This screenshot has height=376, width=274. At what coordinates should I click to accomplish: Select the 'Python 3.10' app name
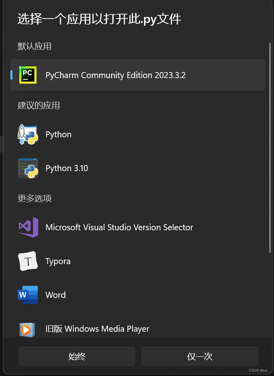[x=67, y=168]
